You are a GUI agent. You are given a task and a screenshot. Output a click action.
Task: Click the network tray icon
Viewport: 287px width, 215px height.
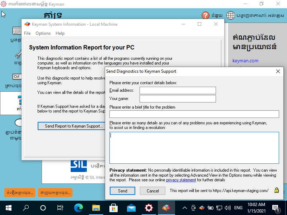pos(219,208)
